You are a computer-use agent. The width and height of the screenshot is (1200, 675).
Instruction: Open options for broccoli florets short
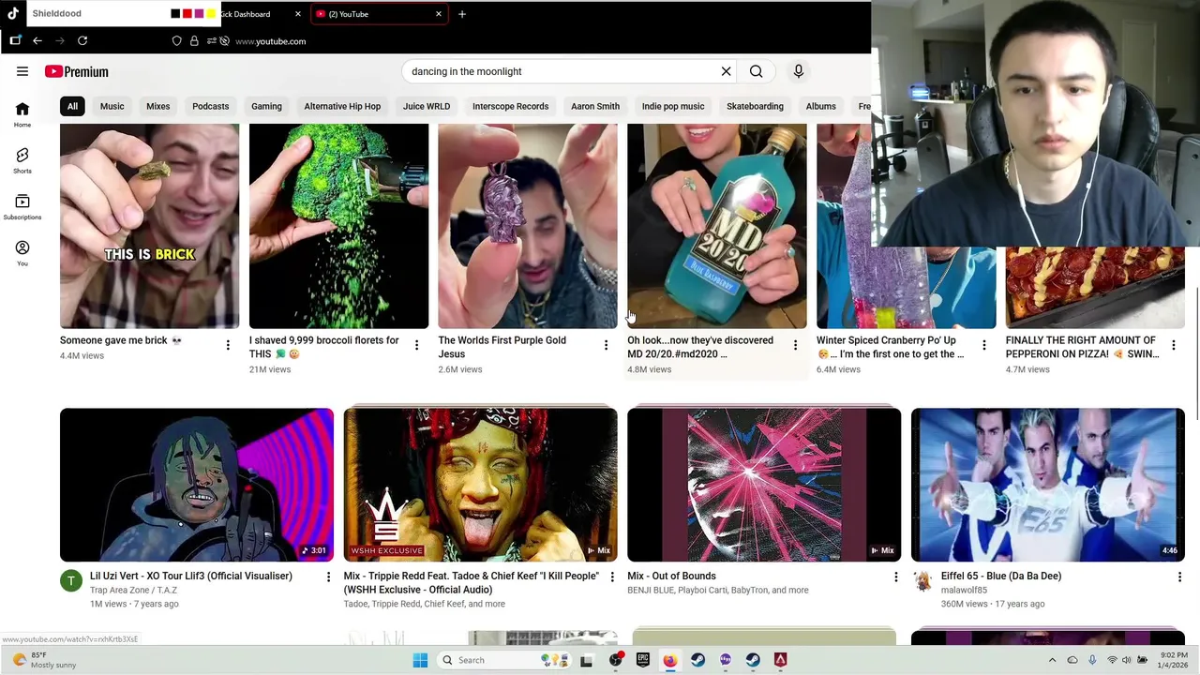pos(416,345)
